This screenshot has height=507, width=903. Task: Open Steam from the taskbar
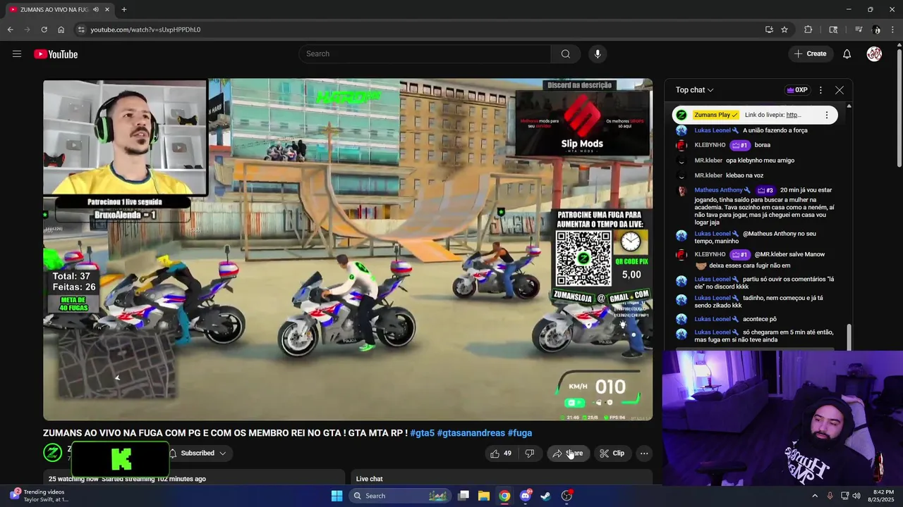pos(545,496)
